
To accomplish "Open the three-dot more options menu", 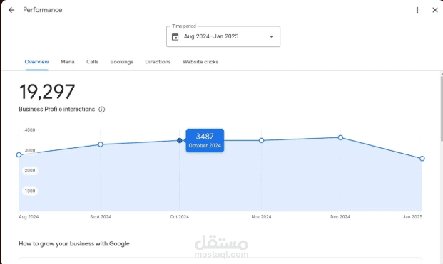I will tap(417, 10).
